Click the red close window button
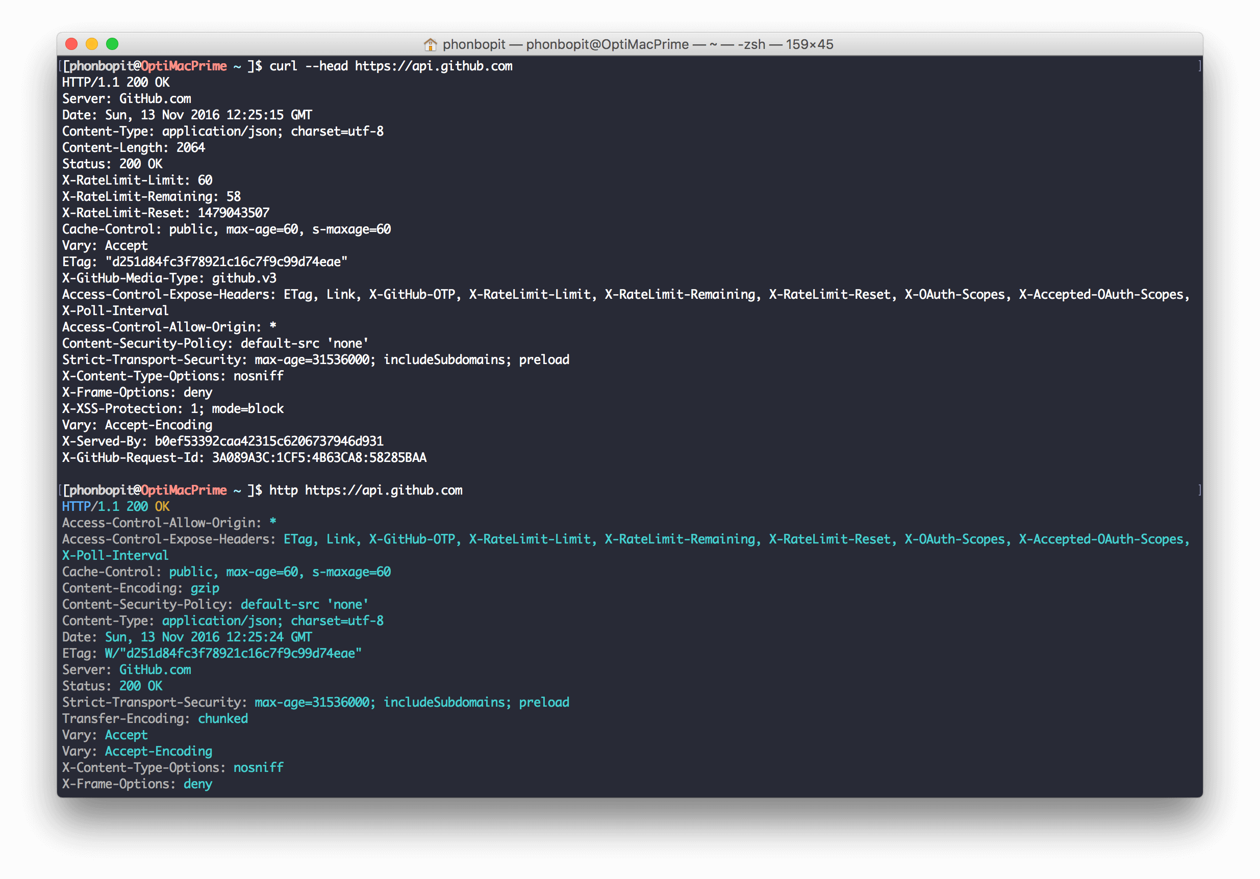1260x879 pixels. 71,44
